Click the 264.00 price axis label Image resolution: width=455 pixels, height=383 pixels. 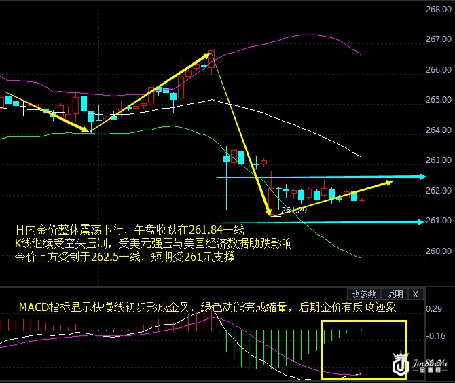click(439, 130)
